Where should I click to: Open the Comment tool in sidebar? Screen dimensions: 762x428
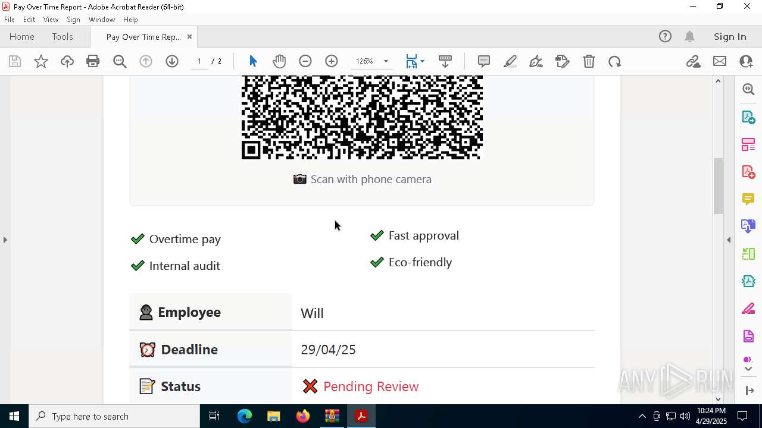(748, 199)
